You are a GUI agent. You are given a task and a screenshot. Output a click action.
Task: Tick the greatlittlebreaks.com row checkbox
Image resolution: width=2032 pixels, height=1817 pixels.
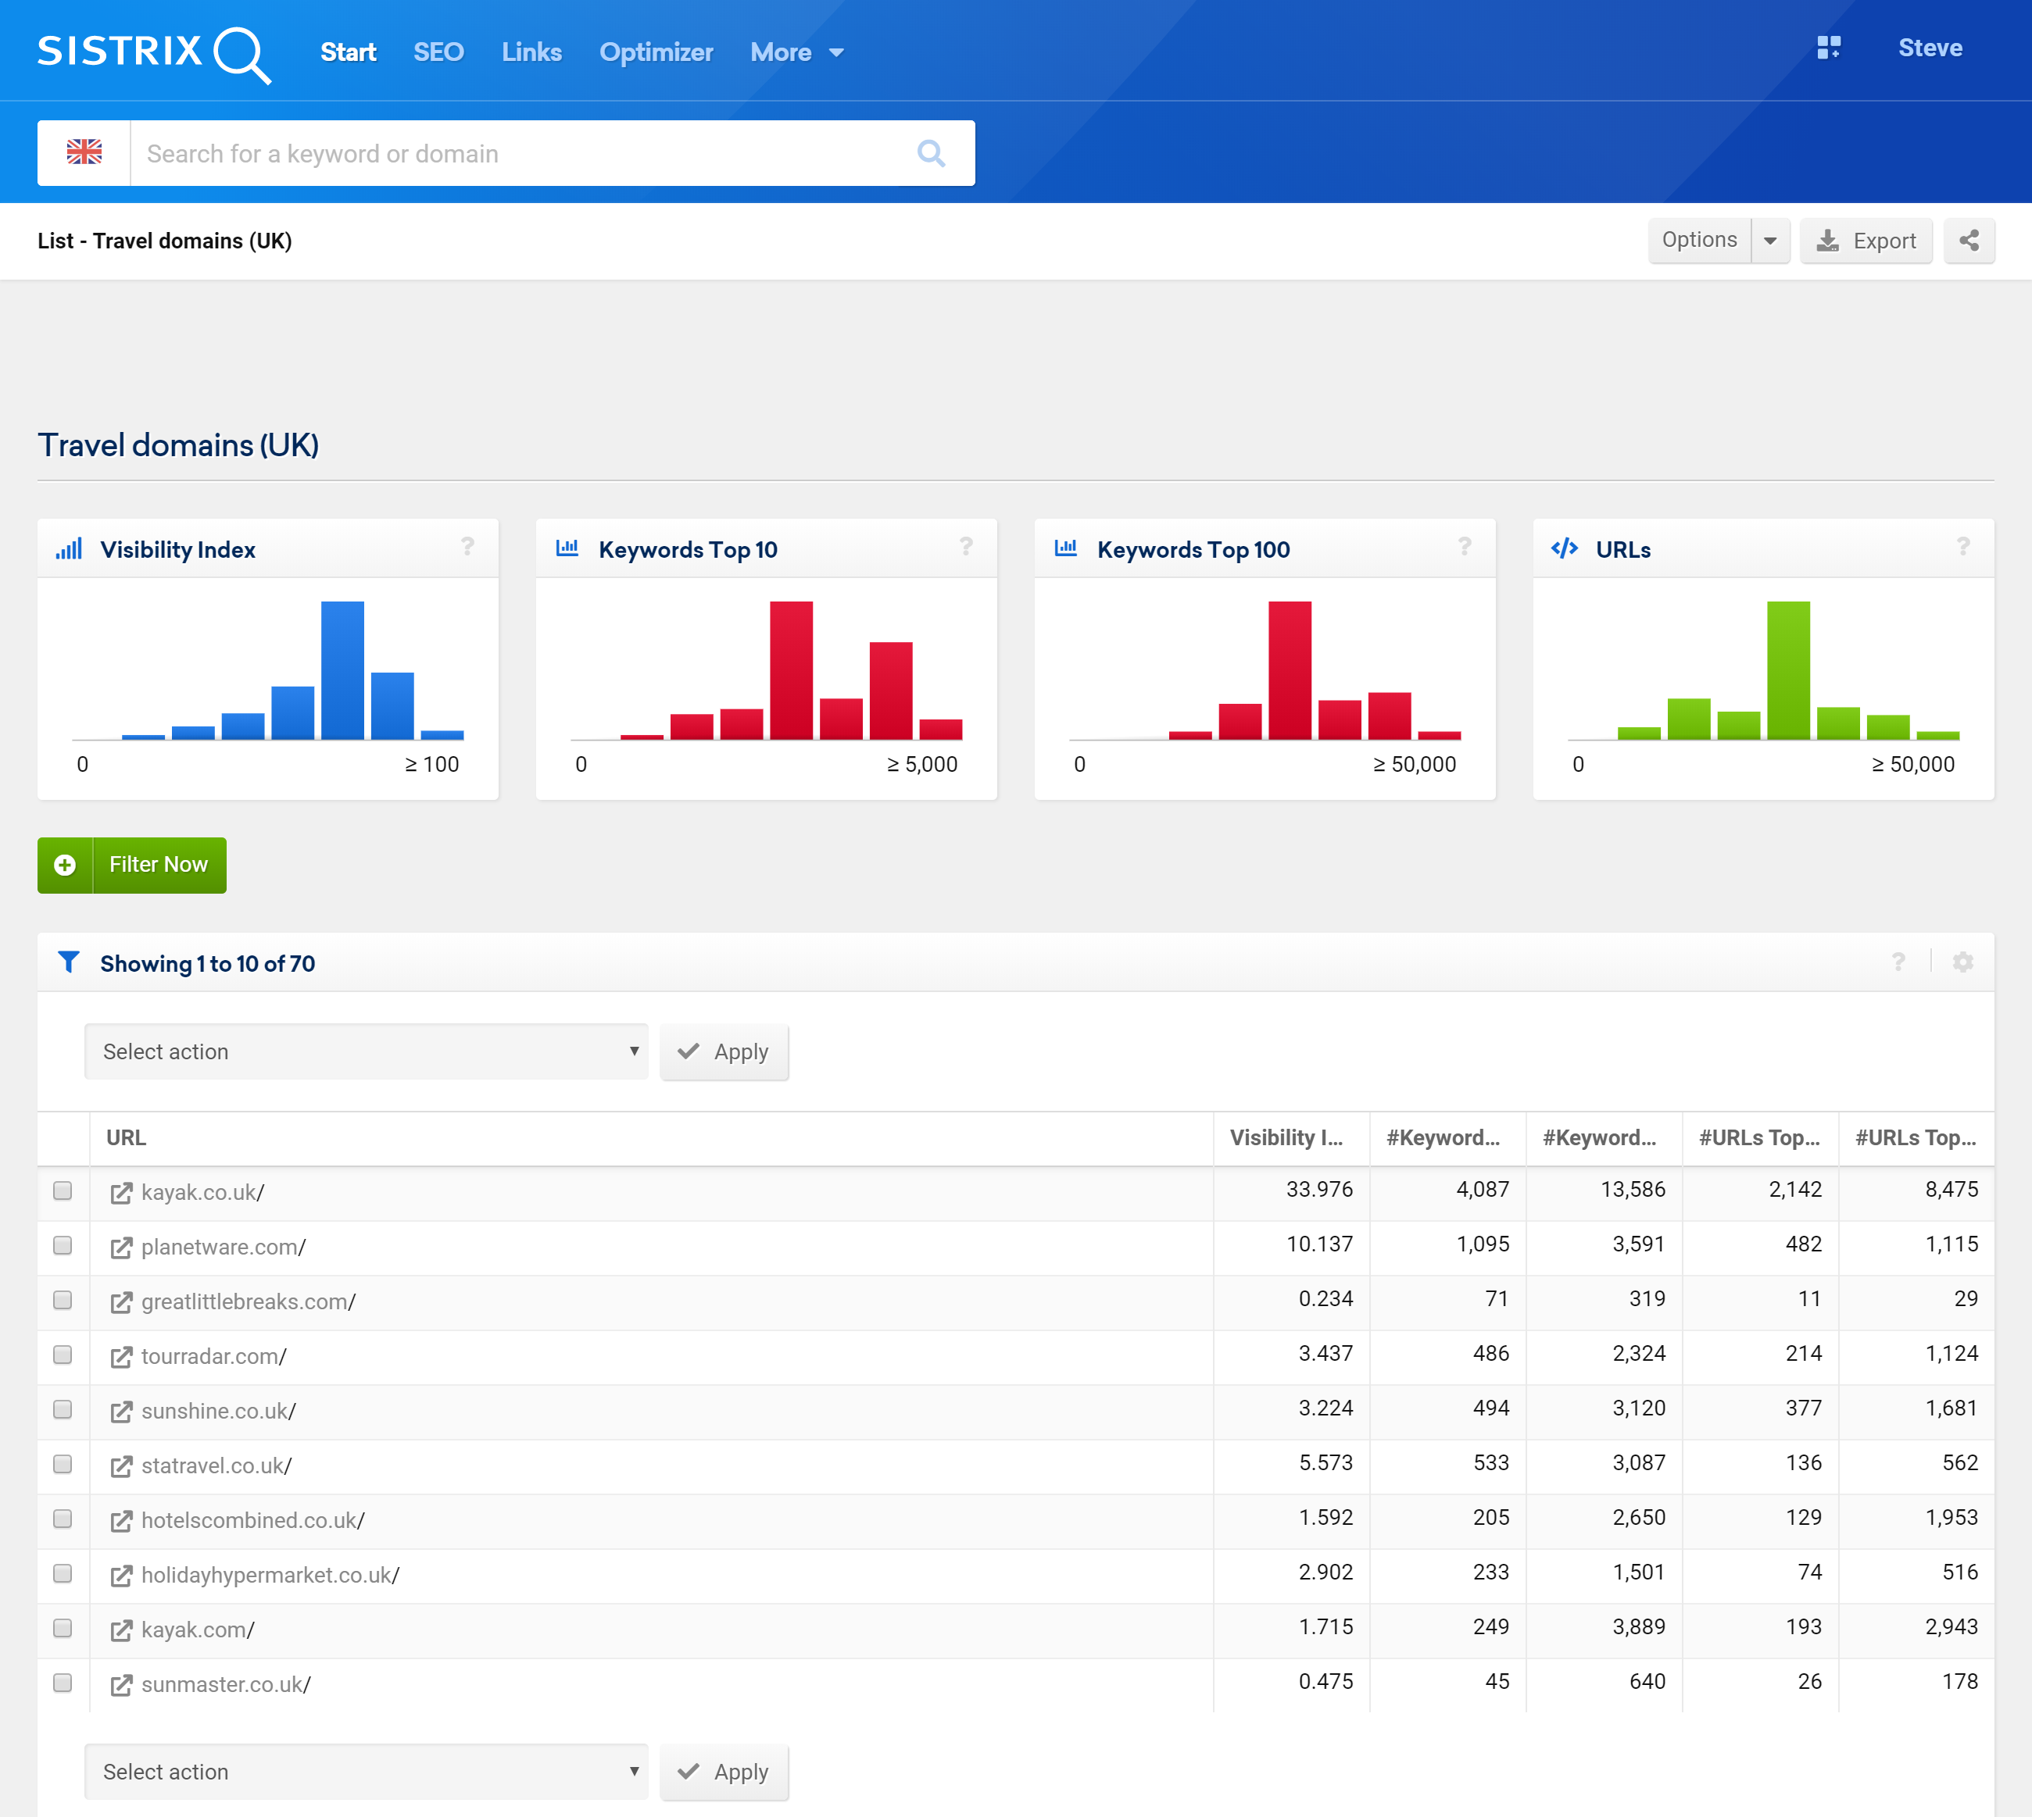[63, 1300]
